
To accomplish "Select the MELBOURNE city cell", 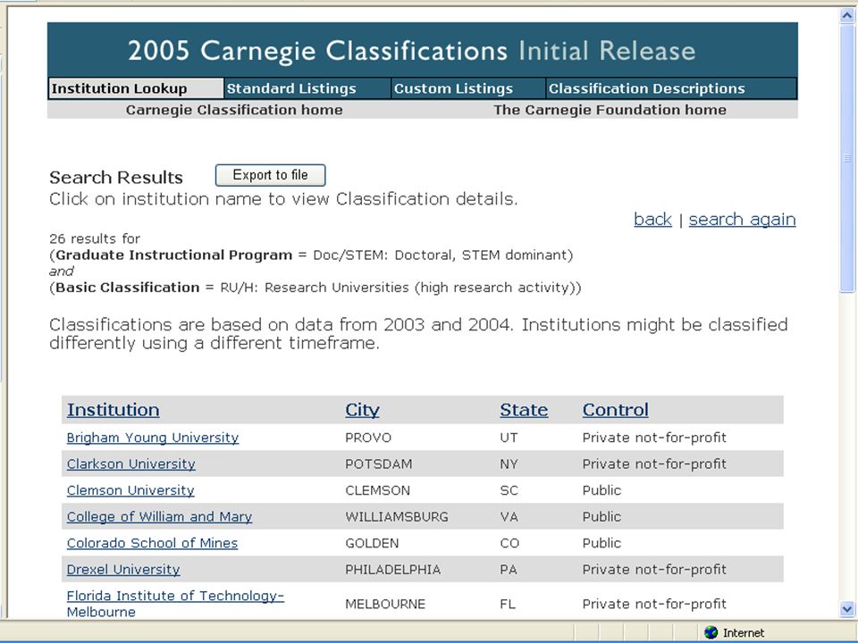I will pos(385,605).
